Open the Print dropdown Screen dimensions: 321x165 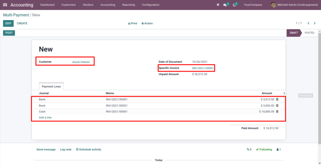[x=133, y=23]
